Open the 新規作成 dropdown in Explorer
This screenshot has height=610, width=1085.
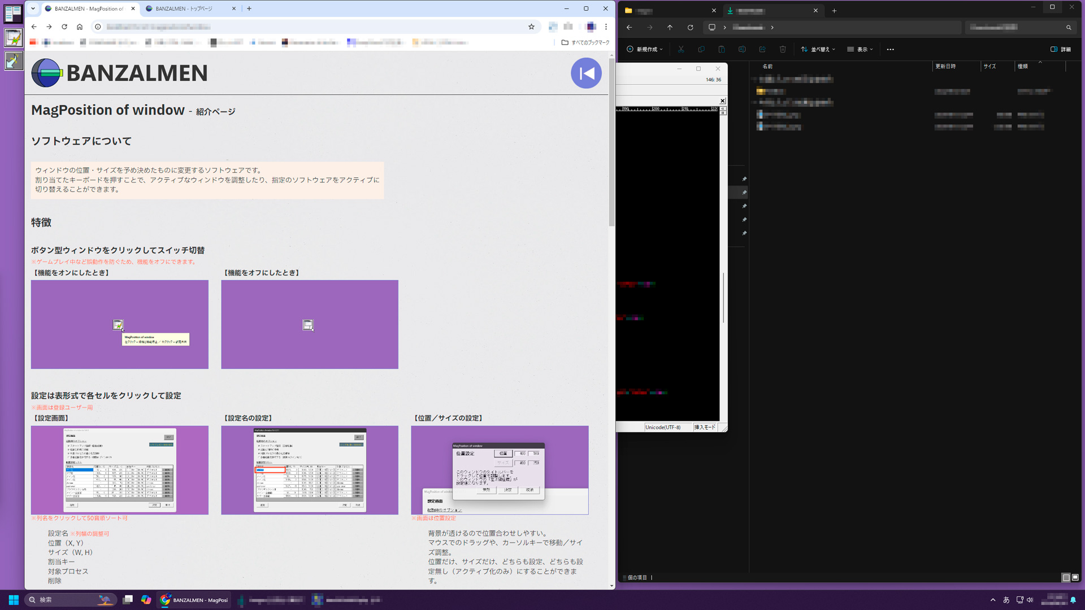(644, 49)
